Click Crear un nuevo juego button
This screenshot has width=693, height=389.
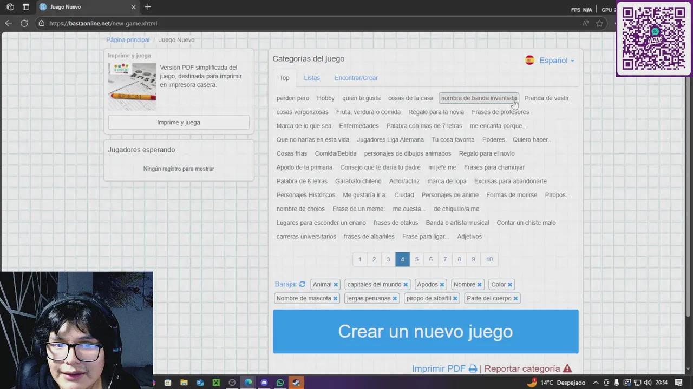(x=425, y=331)
